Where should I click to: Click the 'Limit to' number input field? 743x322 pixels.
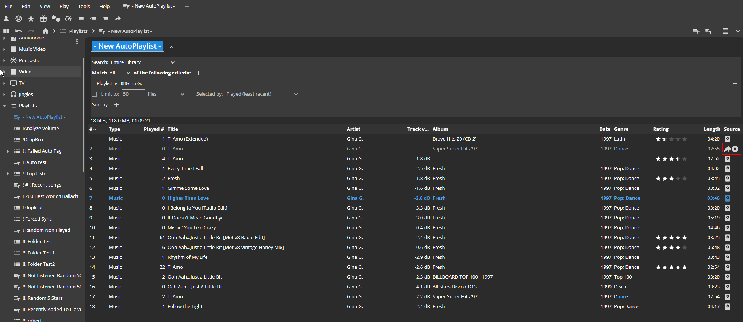point(133,94)
